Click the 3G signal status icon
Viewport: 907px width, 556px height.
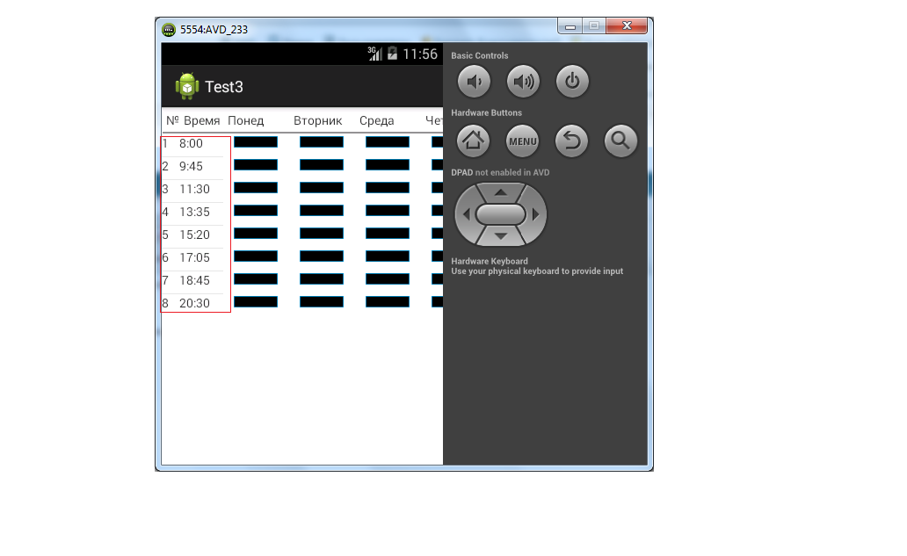click(x=374, y=54)
